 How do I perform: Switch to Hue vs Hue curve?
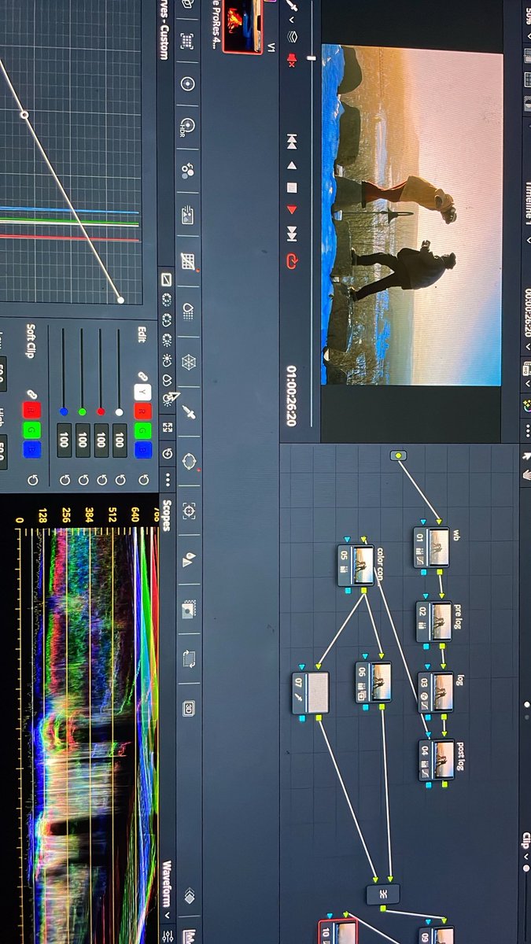166,300
